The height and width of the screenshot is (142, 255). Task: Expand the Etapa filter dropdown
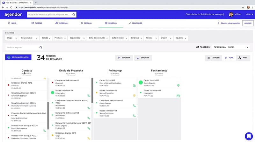click(11, 38)
